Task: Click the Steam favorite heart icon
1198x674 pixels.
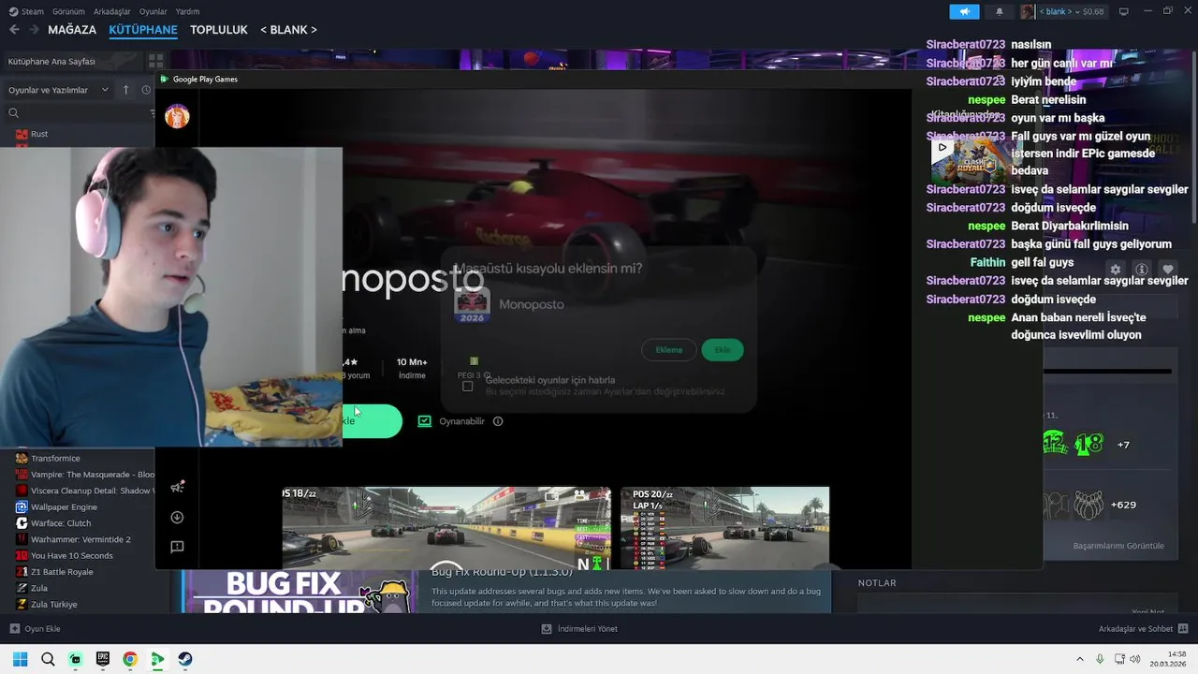Action: (1168, 270)
